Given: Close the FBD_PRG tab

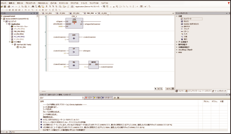Looking at the screenshot, I should point(96,13).
